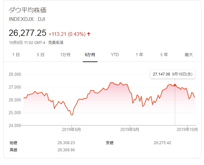Click the 2019年8月 axis label
This screenshot has width=204, height=165.
tap(130, 129)
